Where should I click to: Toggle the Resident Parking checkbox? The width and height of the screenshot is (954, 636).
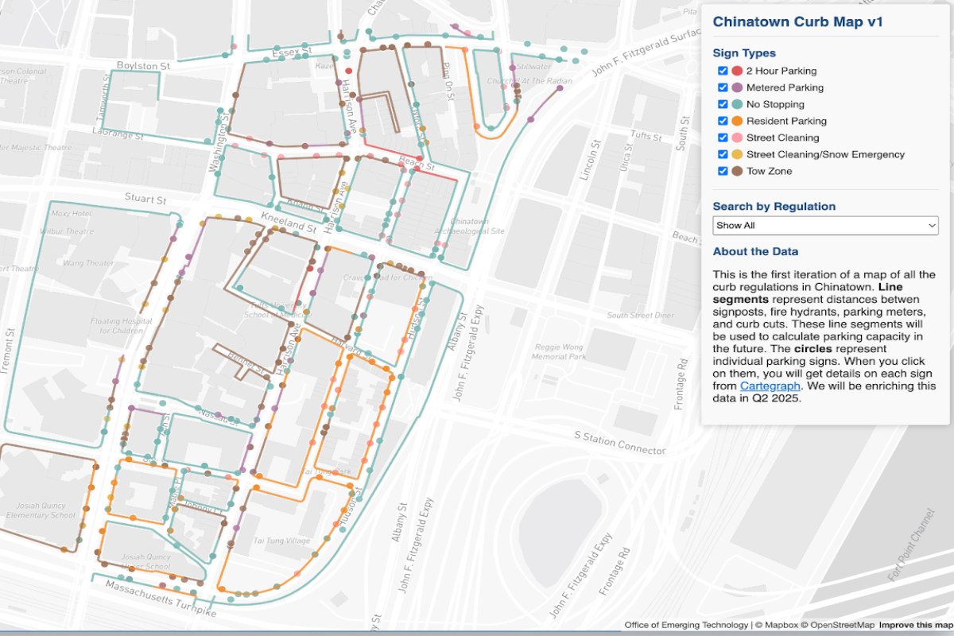pos(723,121)
